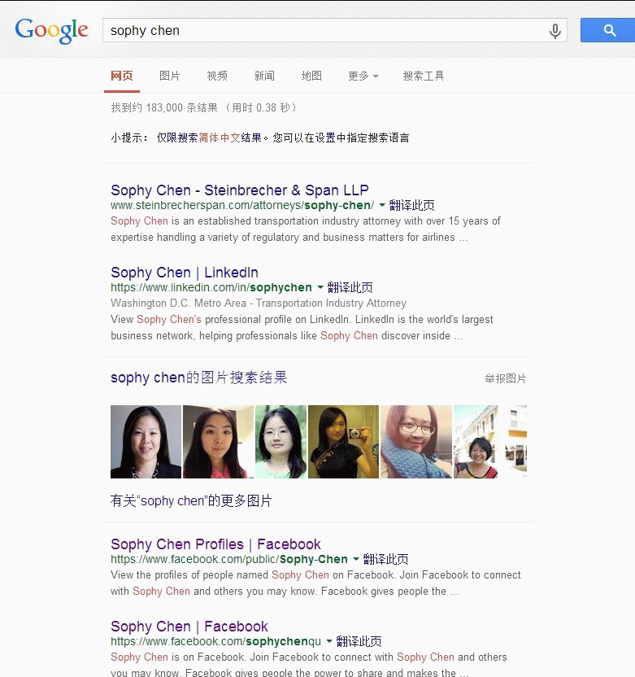Open arrow beside facebook.com/sophychenqu URL
This screenshot has height=677, width=635.
point(329,641)
